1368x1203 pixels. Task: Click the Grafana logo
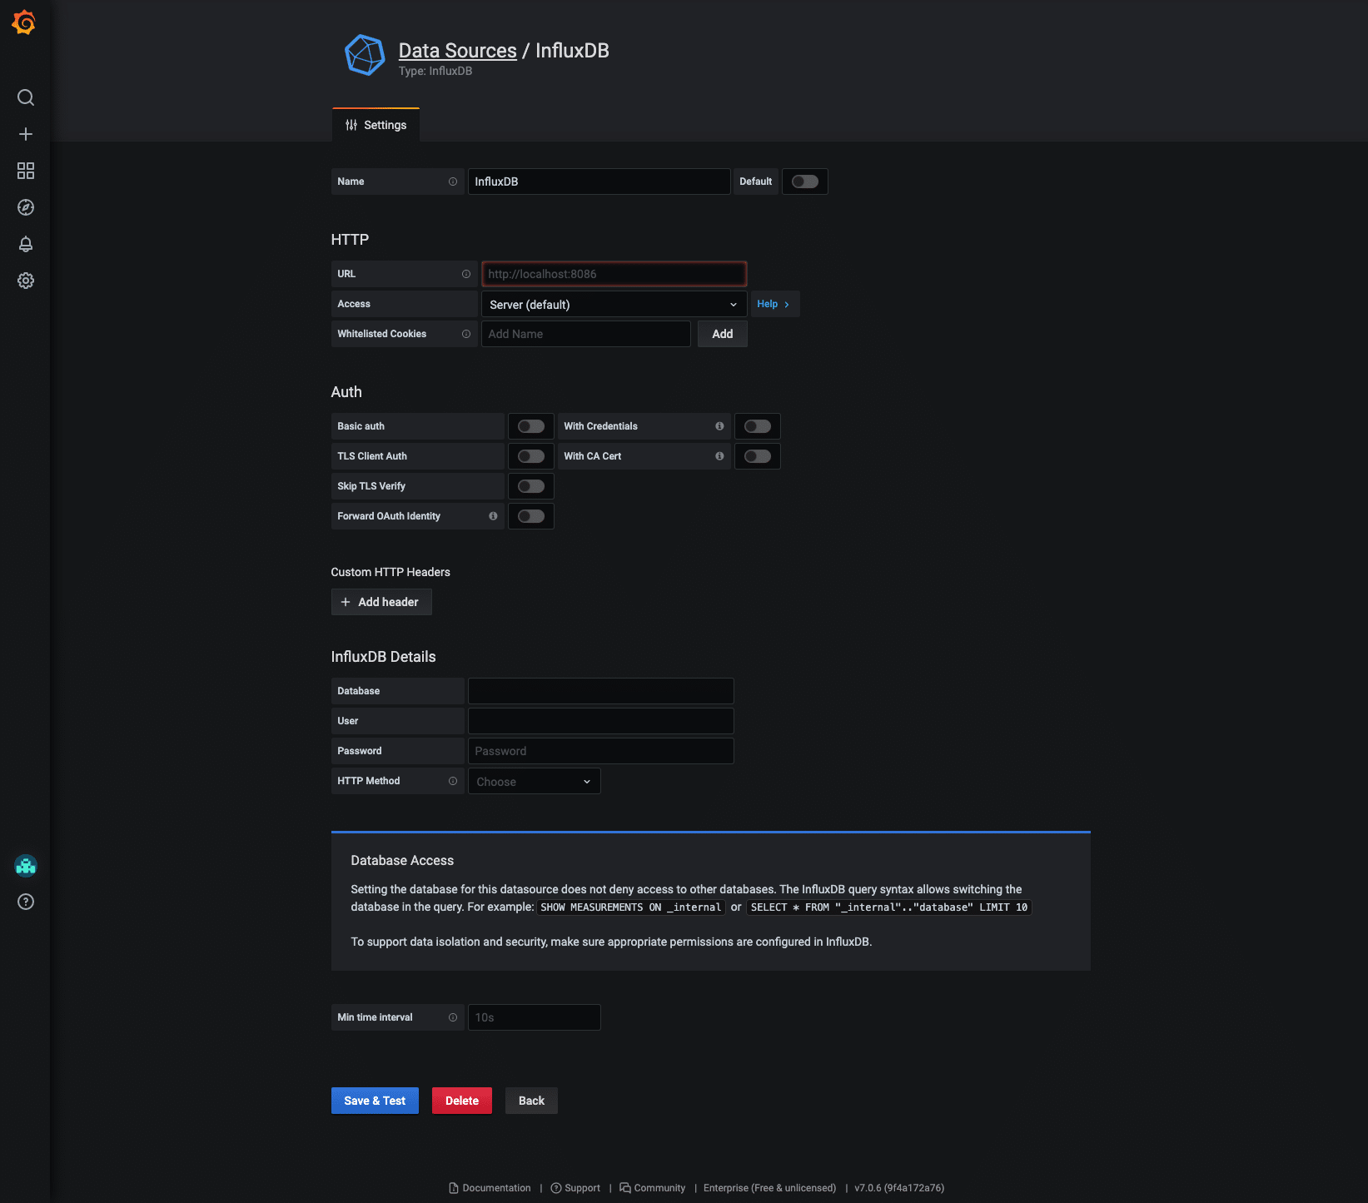coord(24,22)
